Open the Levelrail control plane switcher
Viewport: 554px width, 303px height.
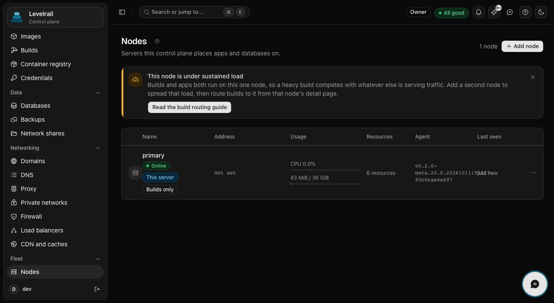[x=55, y=17]
